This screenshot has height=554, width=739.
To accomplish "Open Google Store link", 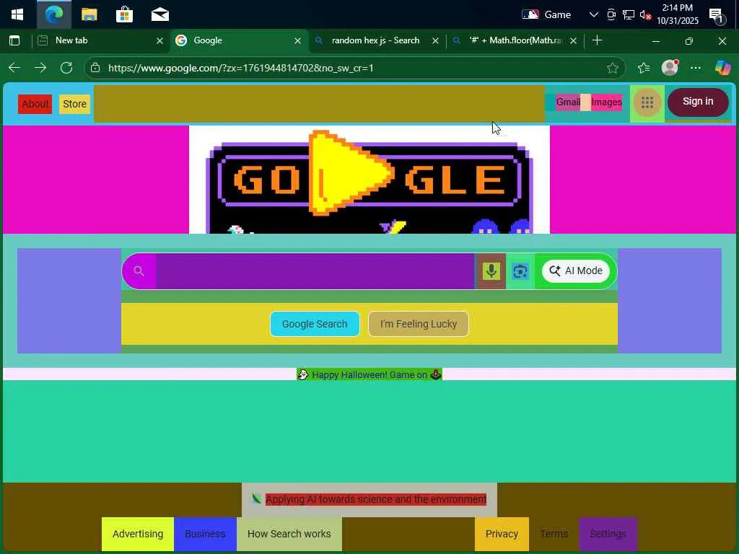I will tap(74, 104).
